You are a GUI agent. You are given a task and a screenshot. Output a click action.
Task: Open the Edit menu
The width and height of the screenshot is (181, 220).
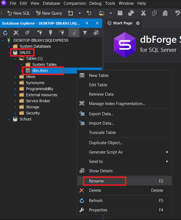tap(23, 3)
